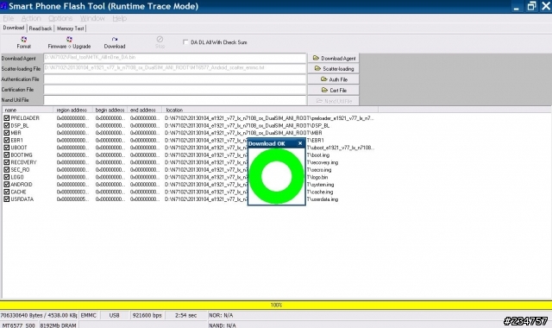This screenshot has height=328, width=552.
Task: Open the Options menu
Action: (x=60, y=18)
